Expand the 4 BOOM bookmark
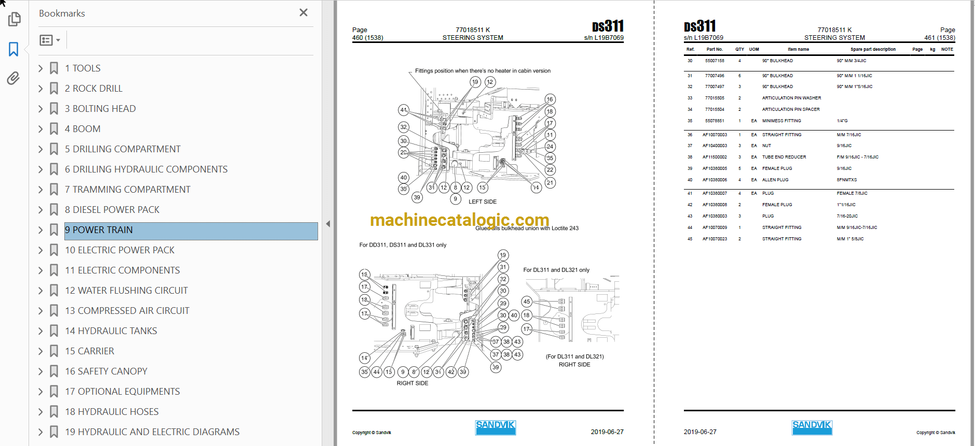 [40, 129]
